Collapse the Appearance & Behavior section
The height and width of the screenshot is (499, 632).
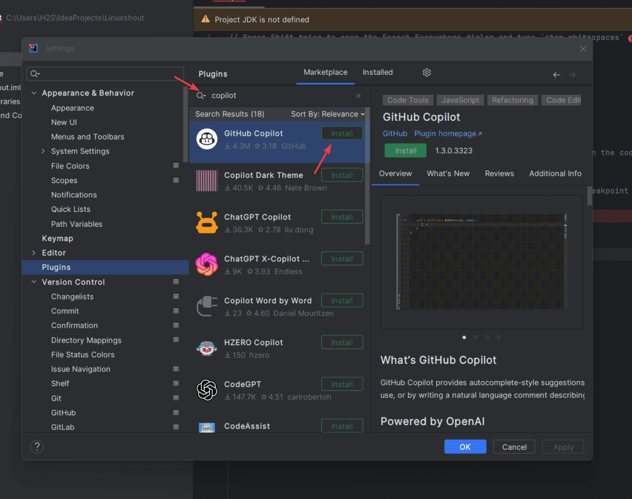(x=33, y=93)
